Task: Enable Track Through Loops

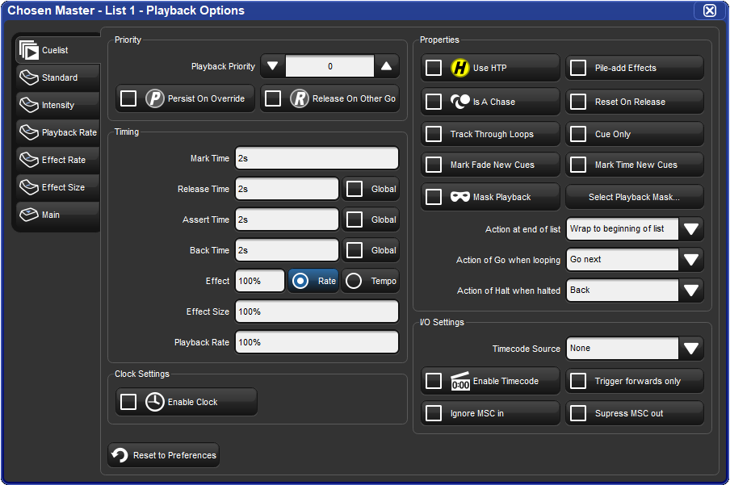Action: (x=434, y=134)
